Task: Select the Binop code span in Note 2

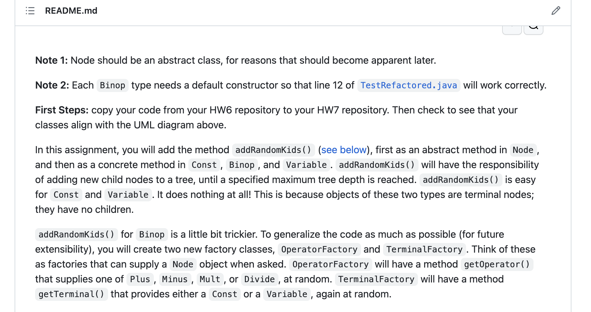Action: 112,85
